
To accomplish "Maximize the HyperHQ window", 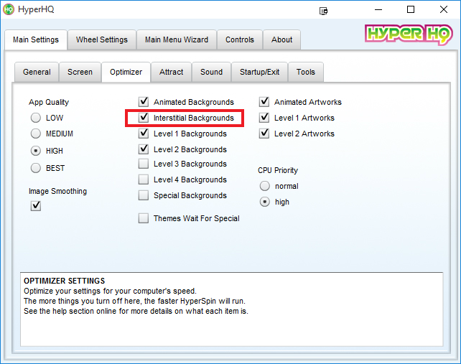I will click(x=411, y=10).
